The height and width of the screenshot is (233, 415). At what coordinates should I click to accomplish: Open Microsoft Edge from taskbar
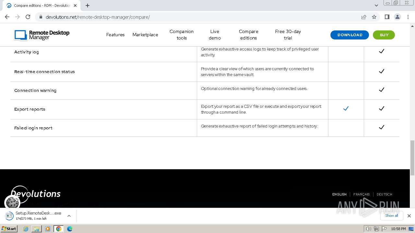(70, 229)
